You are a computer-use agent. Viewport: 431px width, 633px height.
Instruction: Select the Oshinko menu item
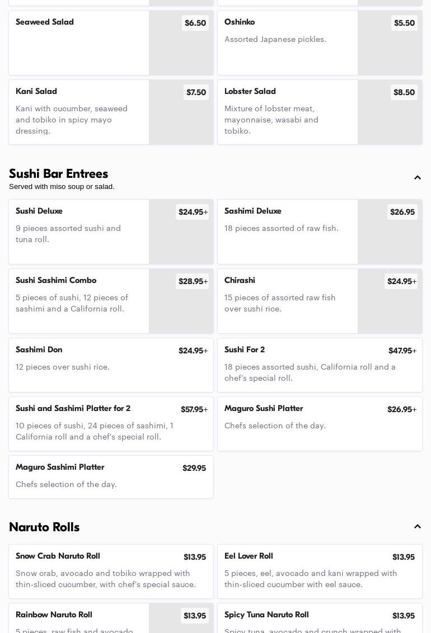click(x=287, y=42)
